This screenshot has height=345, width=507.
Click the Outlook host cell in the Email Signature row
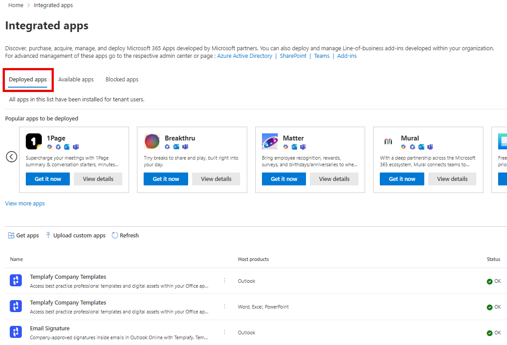tap(246, 333)
